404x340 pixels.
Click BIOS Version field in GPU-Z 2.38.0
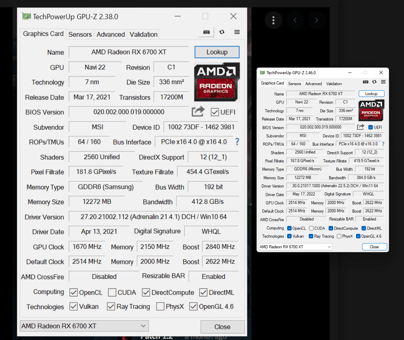point(129,112)
